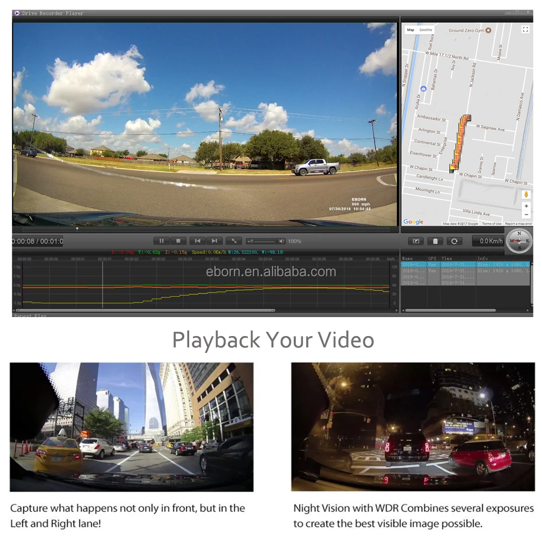Click the volume slider track
The image size is (542, 542).
(x=263, y=241)
